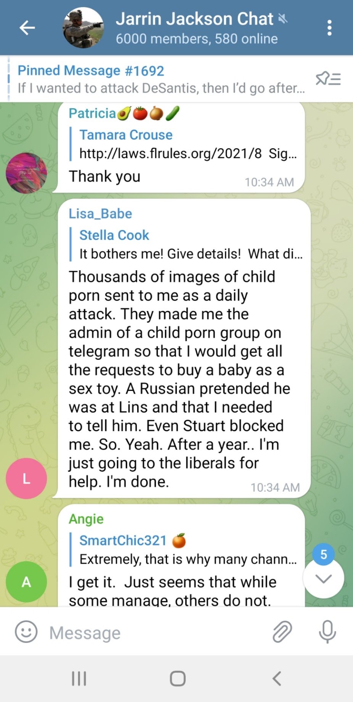Open the emoji picker smiley icon
Screen dimensions: 353x702
(26, 631)
